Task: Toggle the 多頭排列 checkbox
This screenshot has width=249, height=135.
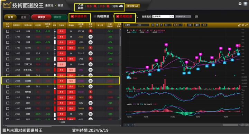Action: [x=72, y=16]
